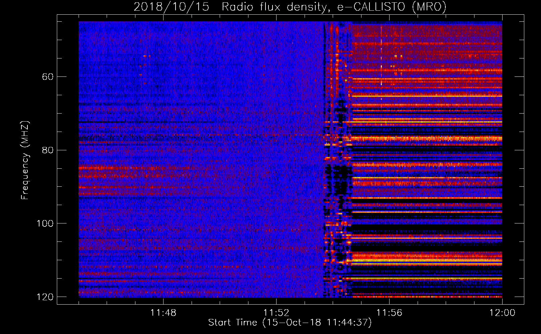Image resolution: width=541 pixels, height=334 pixels.
Task: Click the 12:00 time tick label
Action: tap(502, 313)
